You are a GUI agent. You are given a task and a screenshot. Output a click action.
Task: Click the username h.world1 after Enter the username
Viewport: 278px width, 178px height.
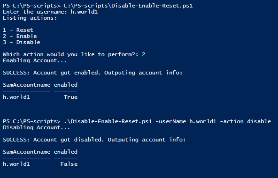pos(84,12)
